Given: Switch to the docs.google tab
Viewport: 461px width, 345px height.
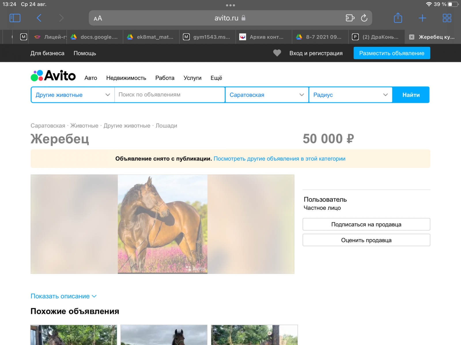Looking at the screenshot, I should click(x=95, y=37).
